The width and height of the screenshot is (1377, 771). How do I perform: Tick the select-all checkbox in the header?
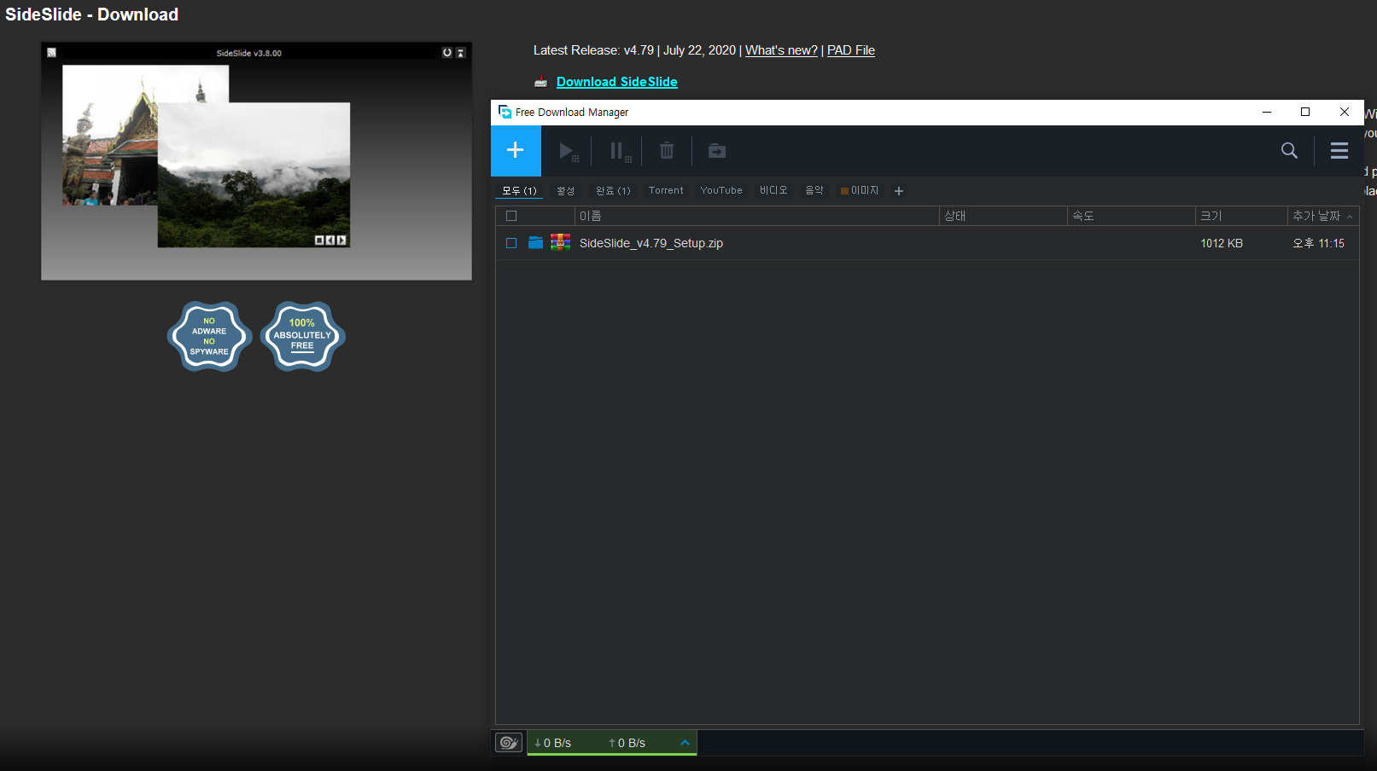(x=511, y=216)
